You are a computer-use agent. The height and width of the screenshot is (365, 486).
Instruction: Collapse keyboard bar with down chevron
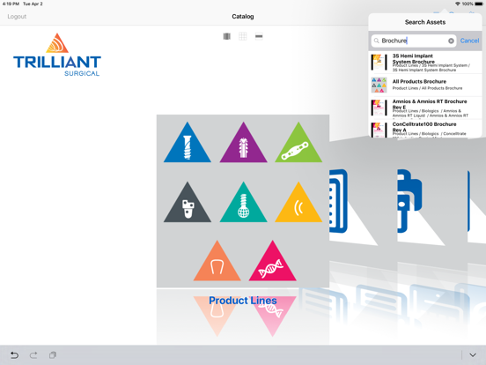point(473,354)
